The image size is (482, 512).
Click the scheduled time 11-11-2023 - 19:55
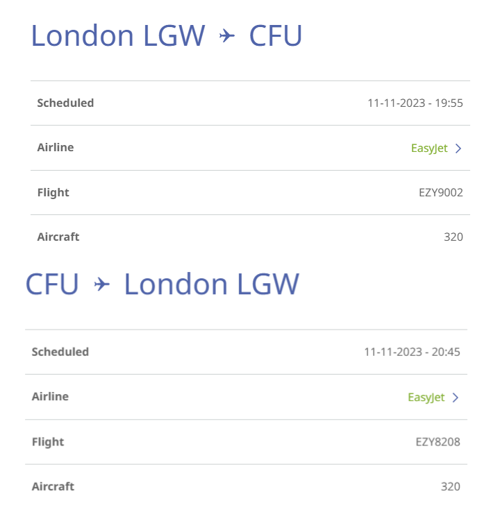(415, 103)
